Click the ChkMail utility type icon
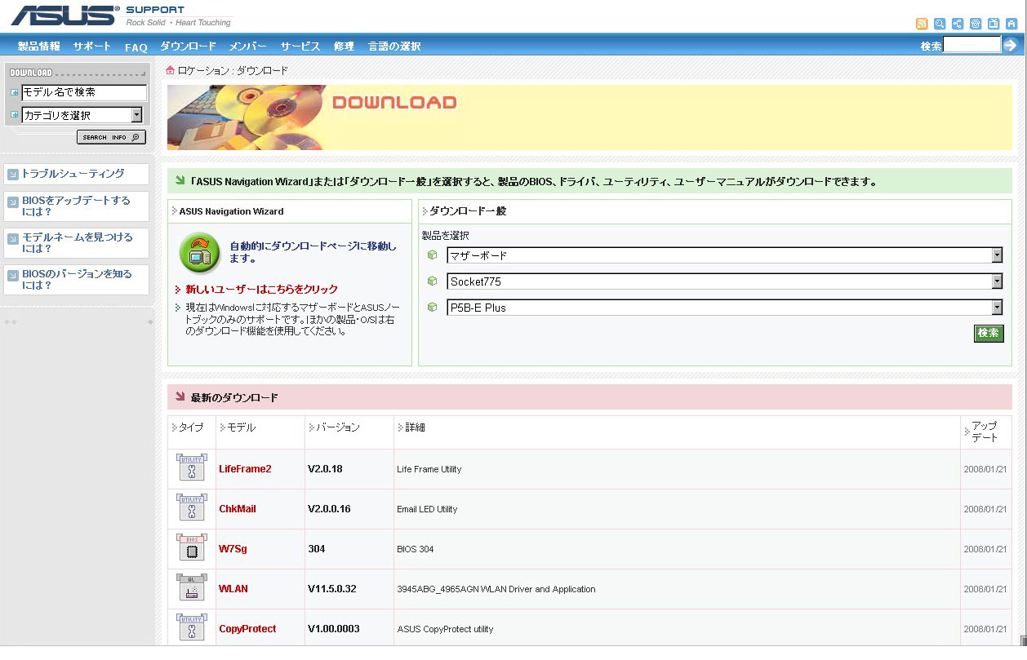1027x660 pixels. [192, 508]
